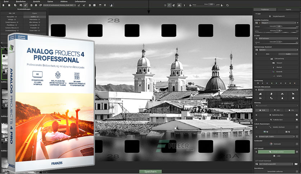Viewport: 301px width, 174px height.
Task: Click the Entrauschung button
Action: tap(277, 59)
